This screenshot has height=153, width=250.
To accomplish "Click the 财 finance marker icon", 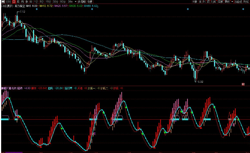I will (x=243, y=84).
